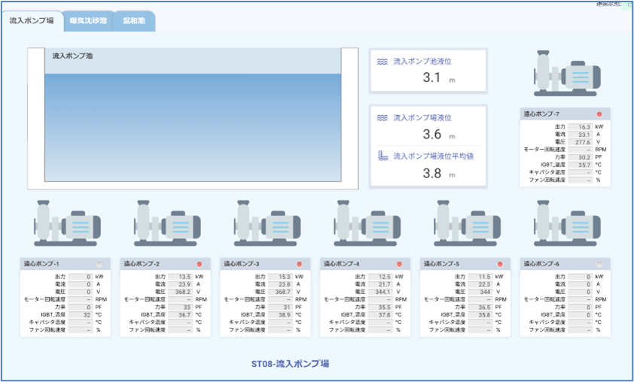The height and width of the screenshot is (382, 634).
Task: Click the 11.5 kW output field of pump 5
Action: point(480,277)
